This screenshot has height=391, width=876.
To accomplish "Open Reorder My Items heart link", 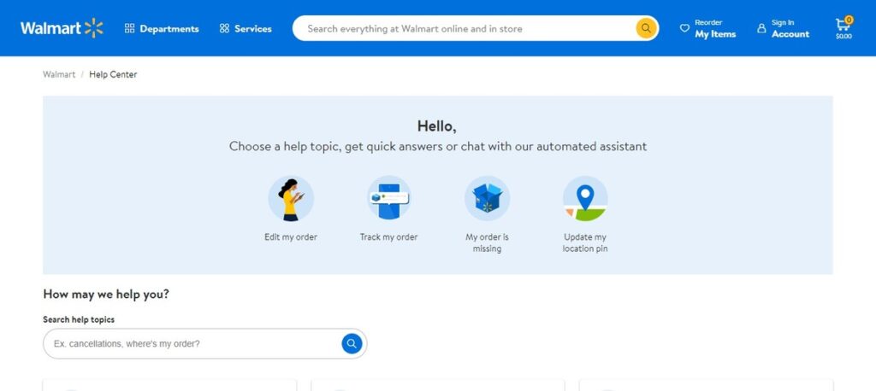I will [x=707, y=28].
